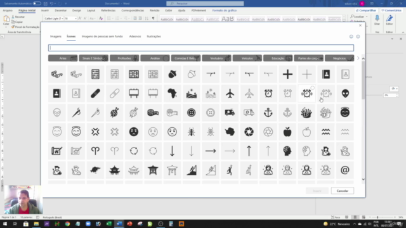Open the Ilustrações tab
Screen dimensions: 406x228
[154, 37]
